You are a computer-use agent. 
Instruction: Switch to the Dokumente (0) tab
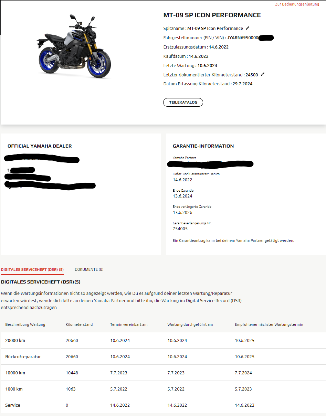[x=89, y=269]
